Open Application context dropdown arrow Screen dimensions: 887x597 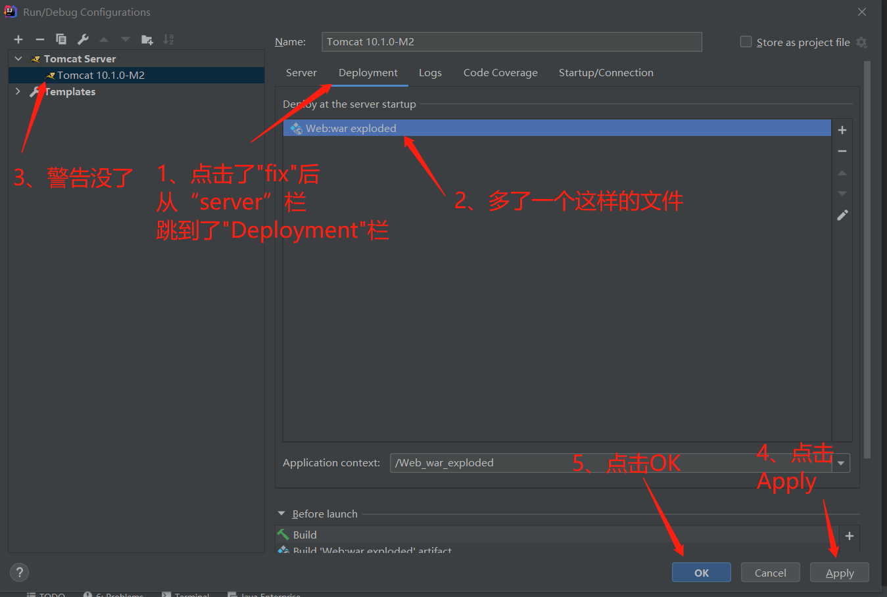pyautogui.click(x=841, y=463)
